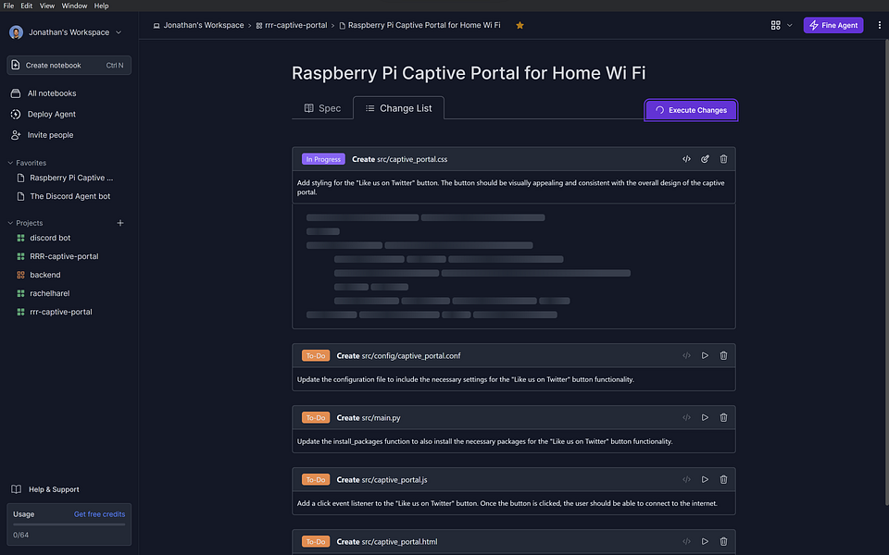The width and height of the screenshot is (889, 555).
Task: Click the 0/64 usage count
Action: [x=21, y=536]
